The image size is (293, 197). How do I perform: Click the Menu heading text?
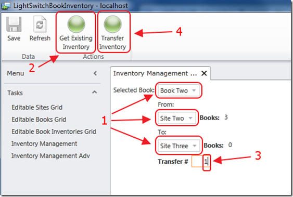[16, 73]
